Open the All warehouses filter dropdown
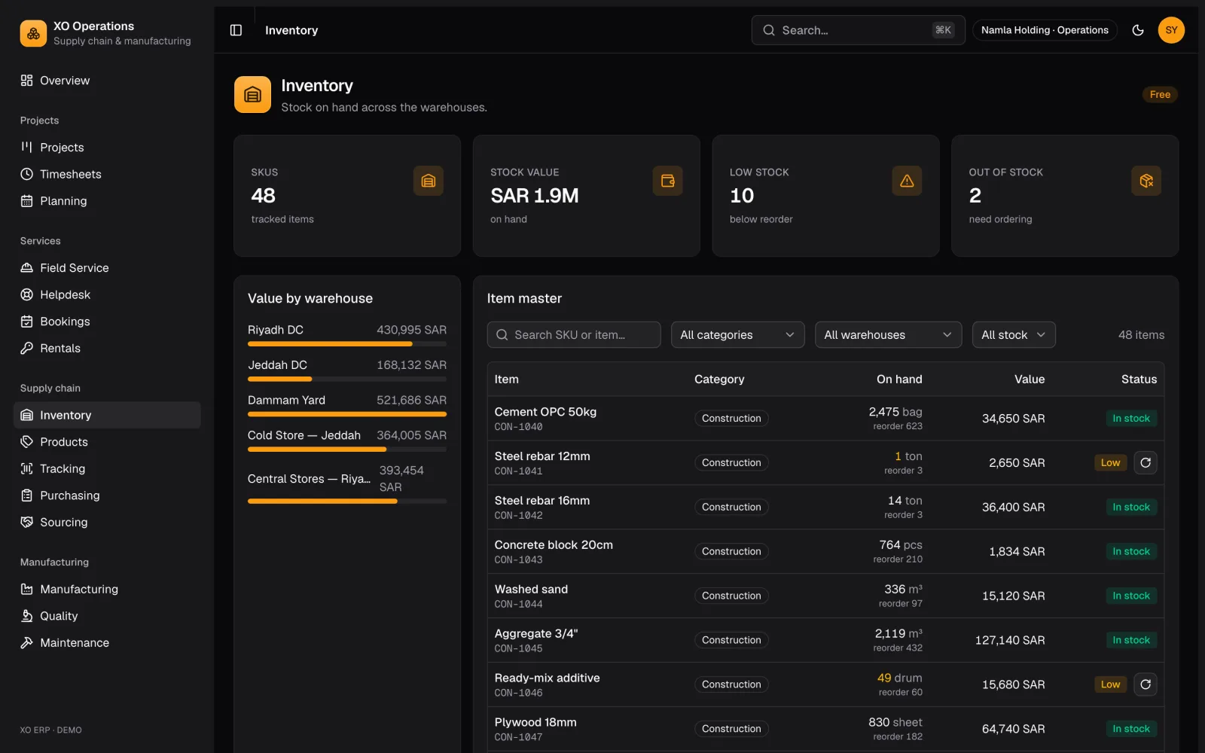Image resolution: width=1205 pixels, height=753 pixels. [888, 335]
